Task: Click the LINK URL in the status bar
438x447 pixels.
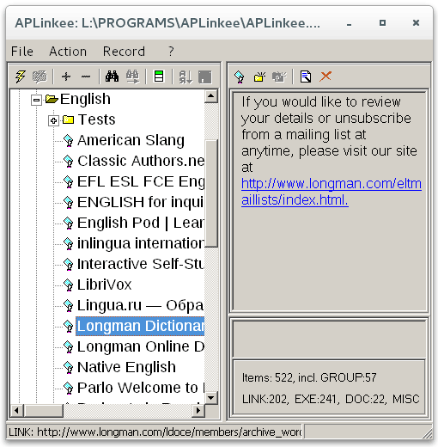Action: [x=155, y=432]
